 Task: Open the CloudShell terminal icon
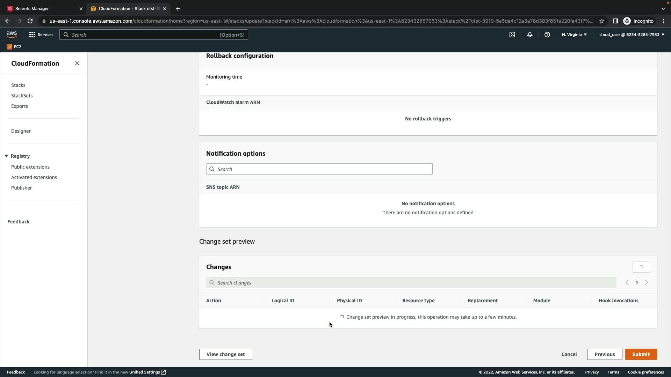coord(512,35)
